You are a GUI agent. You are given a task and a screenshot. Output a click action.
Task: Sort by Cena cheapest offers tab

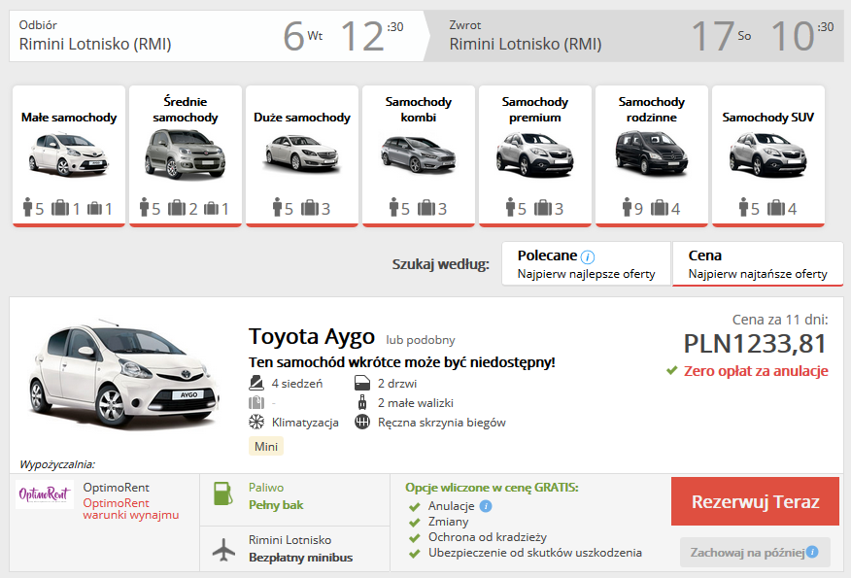click(758, 264)
